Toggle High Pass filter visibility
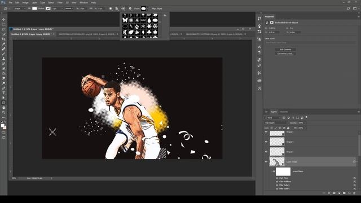 tap(277, 178)
